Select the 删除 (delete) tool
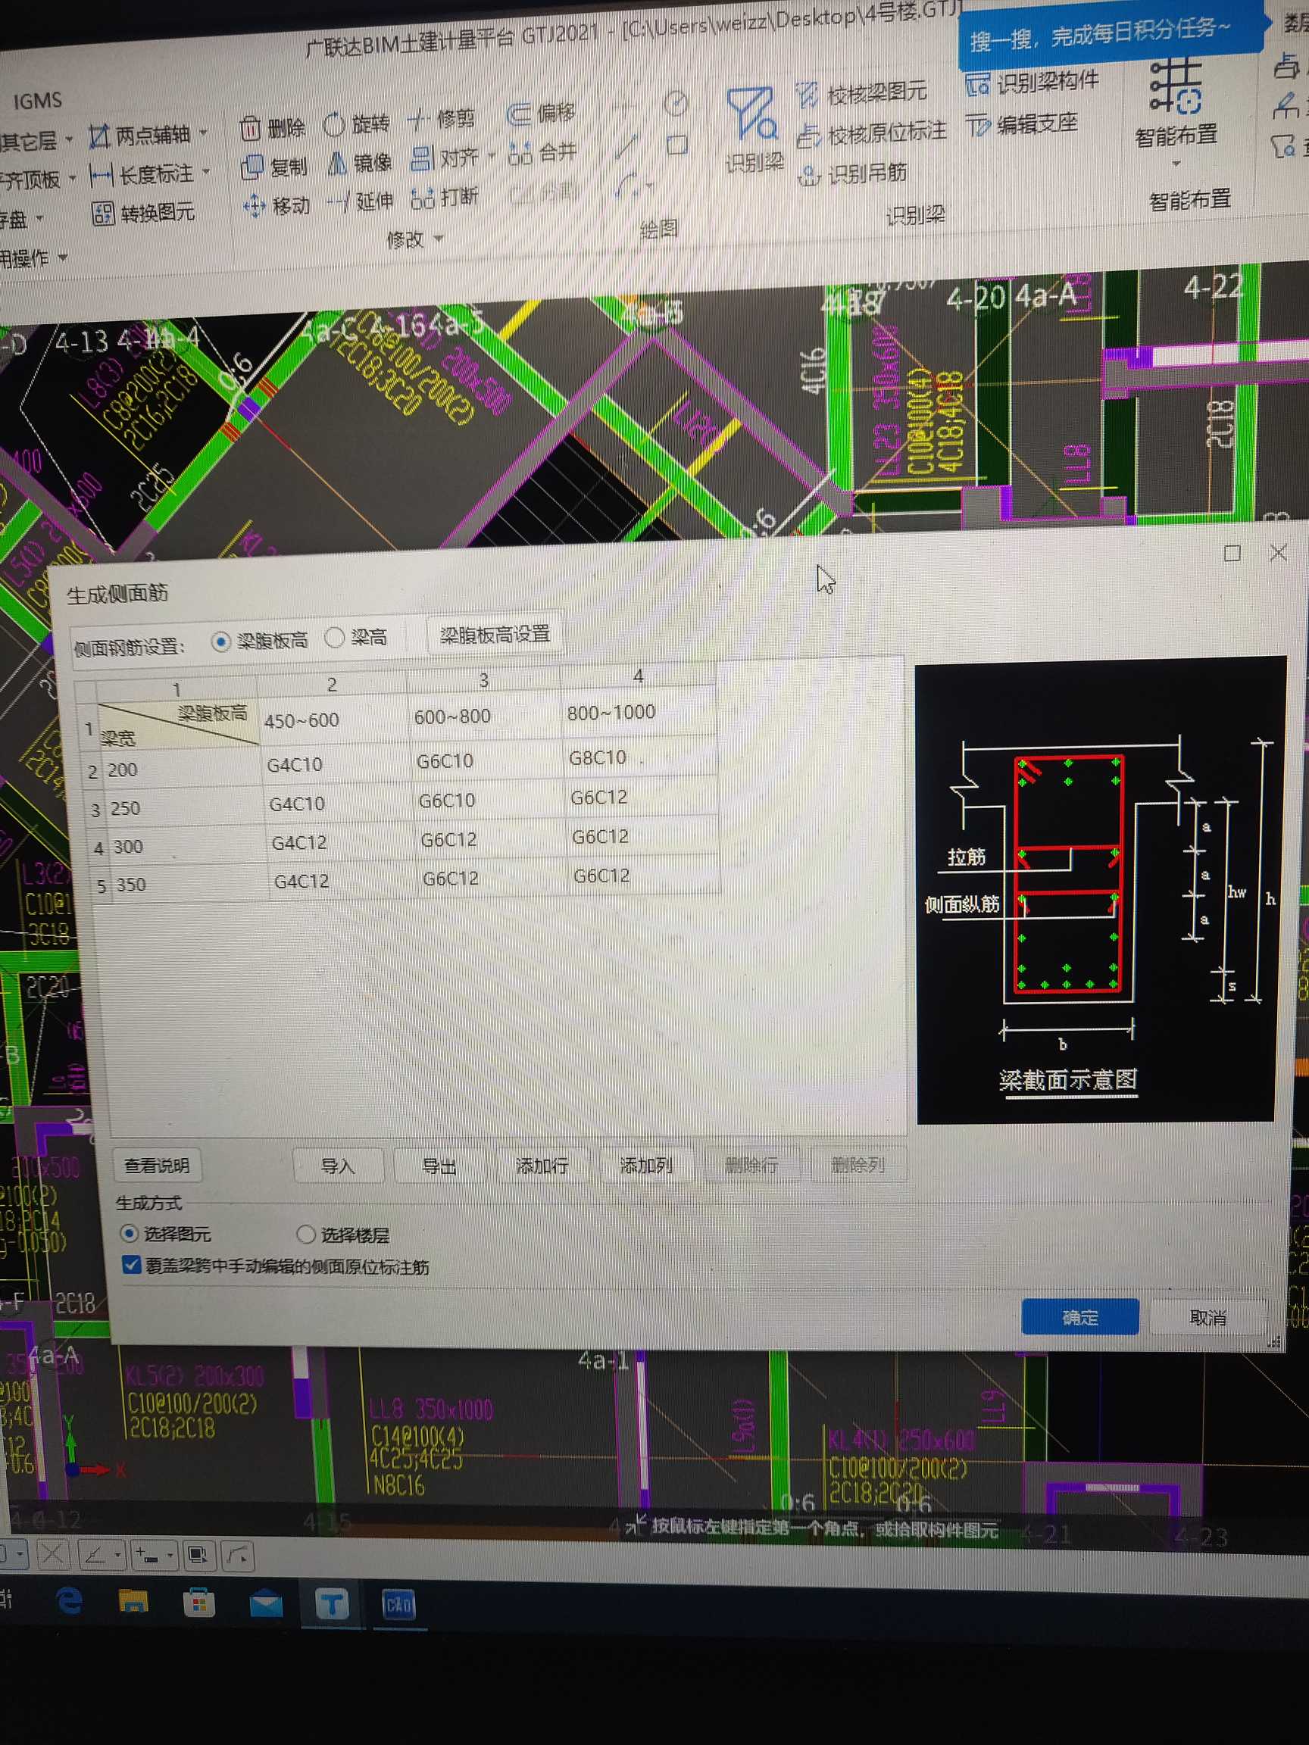The width and height of the screenshot is (1309, 1745). pyautogui.click(x=272, y=128)
